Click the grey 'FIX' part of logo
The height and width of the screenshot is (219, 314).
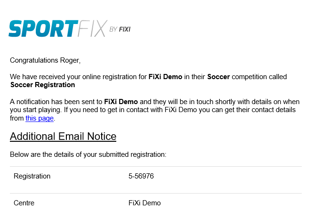coord(92,28)
